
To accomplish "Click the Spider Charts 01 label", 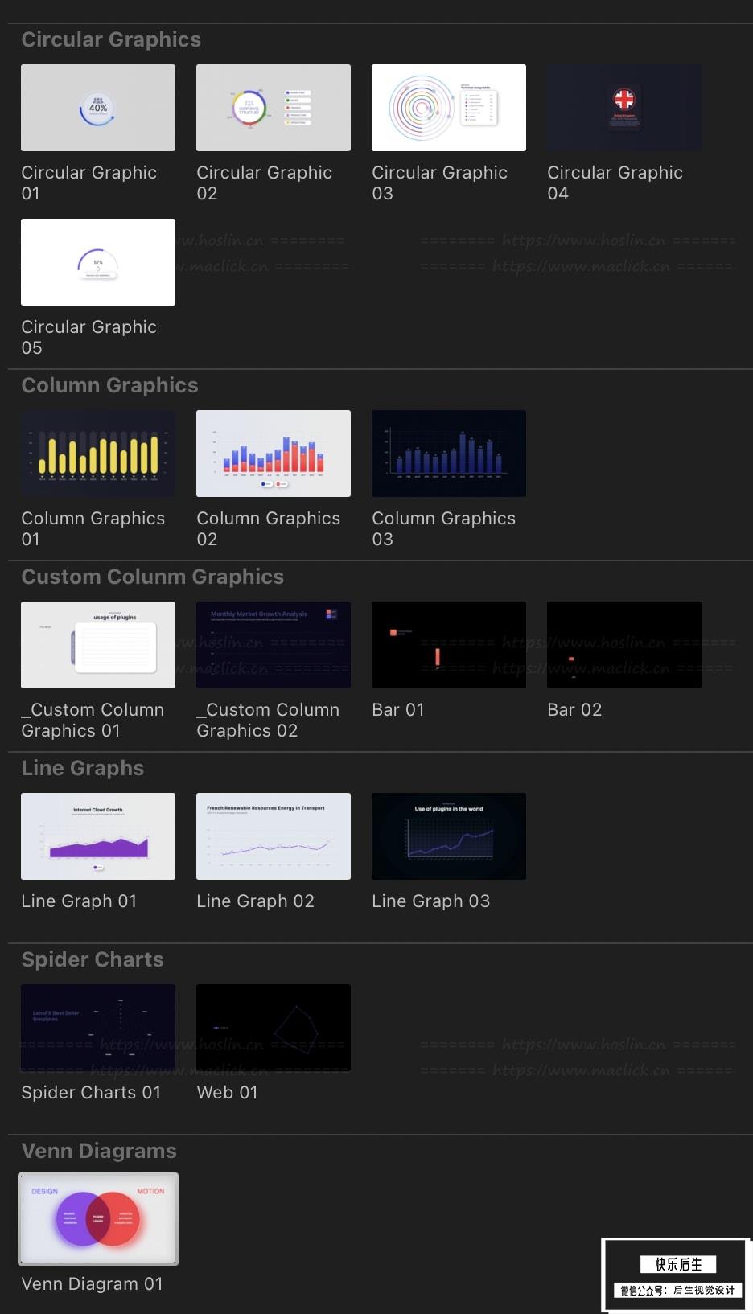I will click(91, 1092).
